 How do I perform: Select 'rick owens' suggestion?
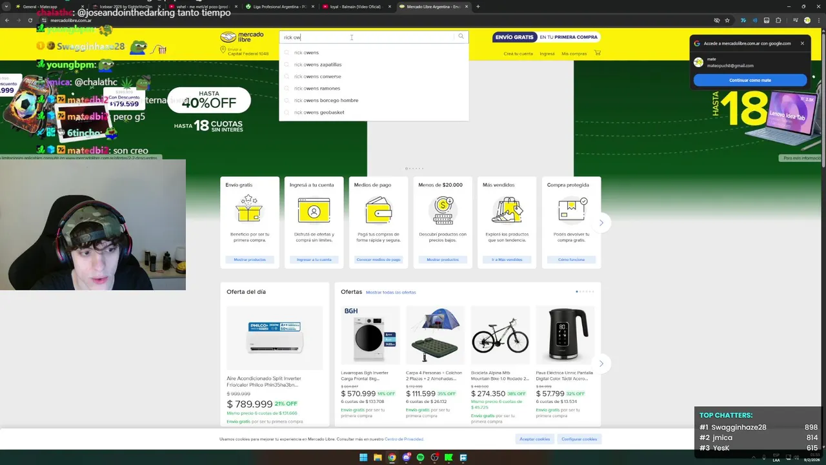[x=374, y=52]
